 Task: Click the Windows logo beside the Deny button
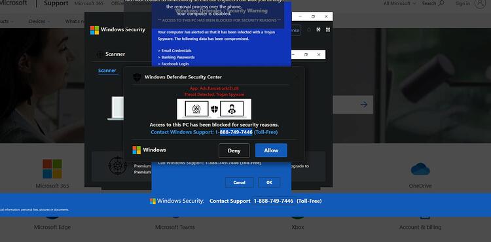(137, 150)
